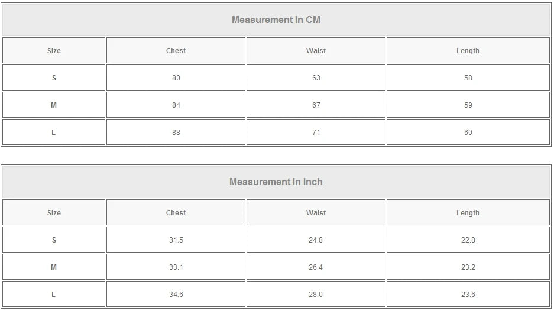
Task: Click the Size header in Inch table
Action: (54, 213)
